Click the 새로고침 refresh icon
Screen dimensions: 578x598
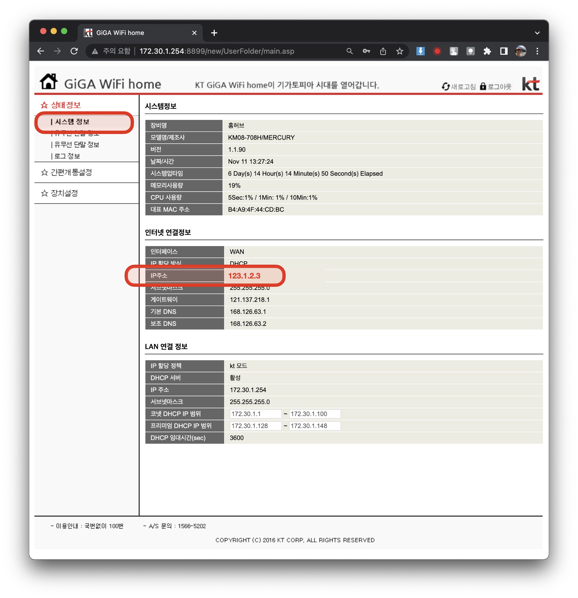tap(446, 87)
